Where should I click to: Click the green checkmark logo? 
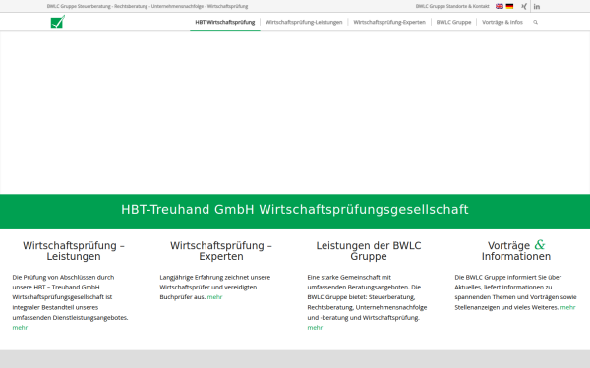(58, 23)
